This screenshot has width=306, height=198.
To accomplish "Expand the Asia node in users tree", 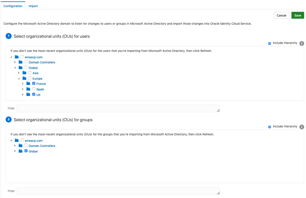I will (x=19, y=73).
